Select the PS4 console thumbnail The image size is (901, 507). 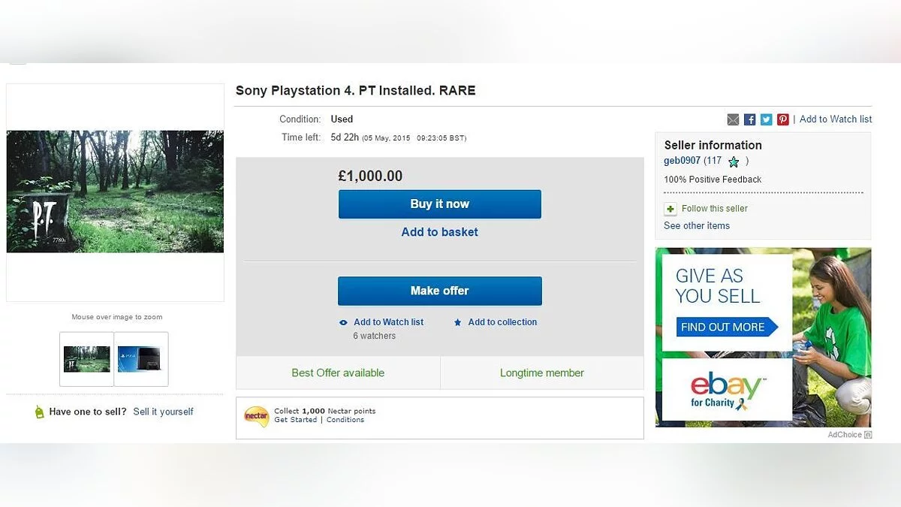tap(141, 359)
